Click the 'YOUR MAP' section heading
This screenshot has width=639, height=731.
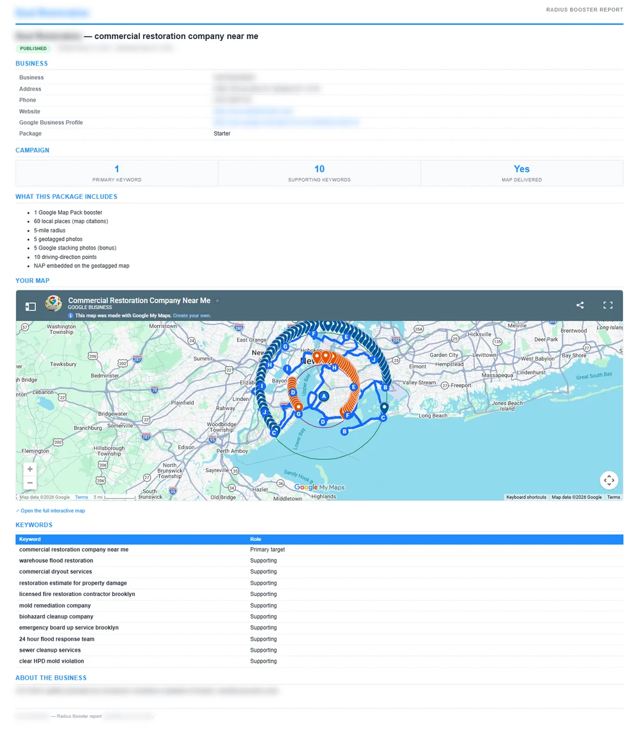(33, 281)
